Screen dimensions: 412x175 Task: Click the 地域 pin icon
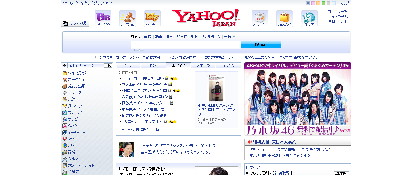[65, 139]
